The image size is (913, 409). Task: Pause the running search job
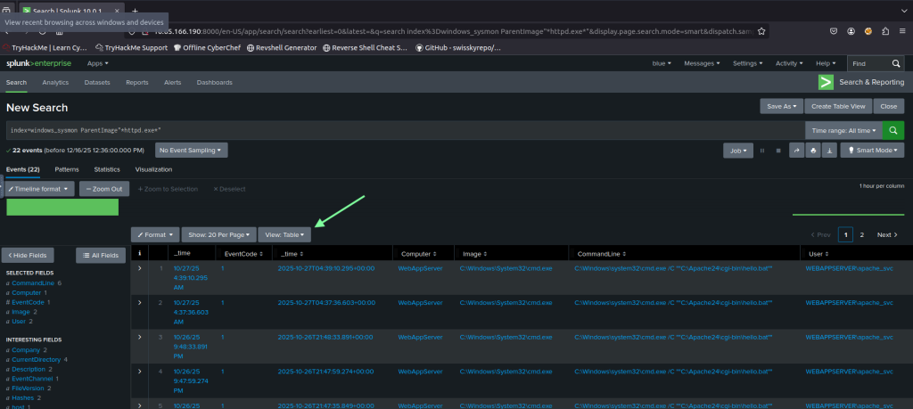762,151
